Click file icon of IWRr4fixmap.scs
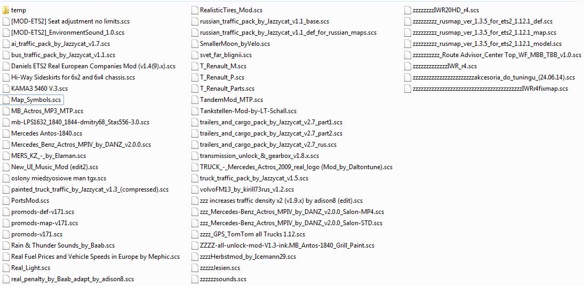The image size is (584, 286). 407,89
